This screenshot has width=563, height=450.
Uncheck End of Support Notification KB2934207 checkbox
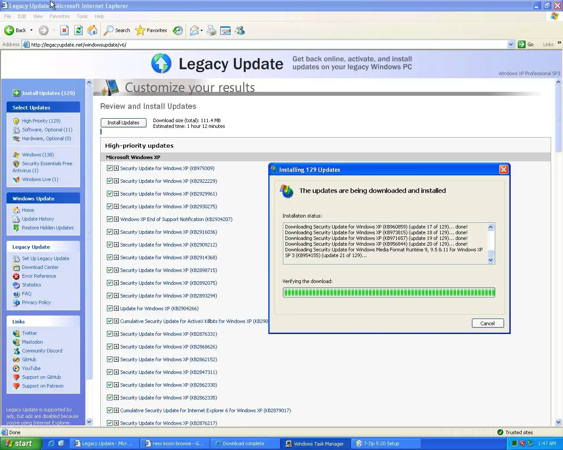click(x=110, y=219)
